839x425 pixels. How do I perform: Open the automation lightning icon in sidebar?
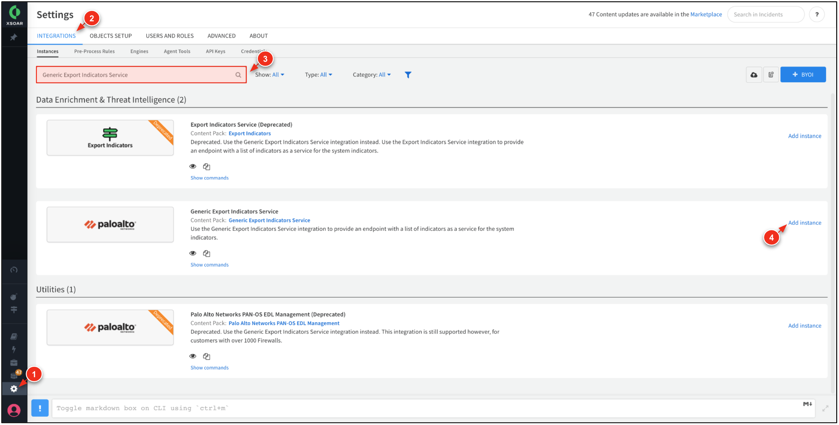pos(14,349)
